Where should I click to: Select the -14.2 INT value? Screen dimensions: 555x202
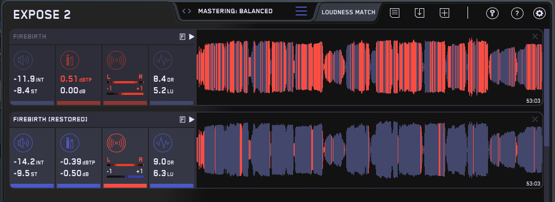[x=29, y=162]
